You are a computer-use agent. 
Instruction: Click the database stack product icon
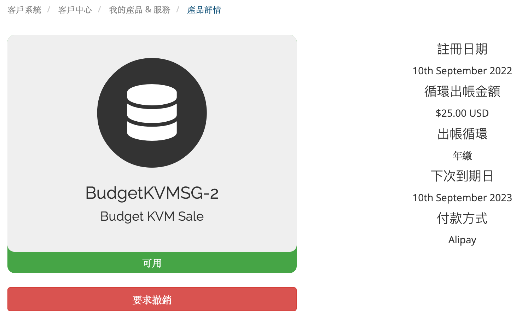tap(152, 112)
